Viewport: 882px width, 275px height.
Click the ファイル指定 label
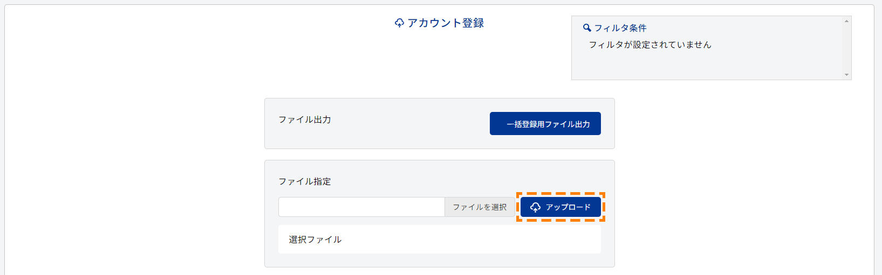tap(305, 181)
